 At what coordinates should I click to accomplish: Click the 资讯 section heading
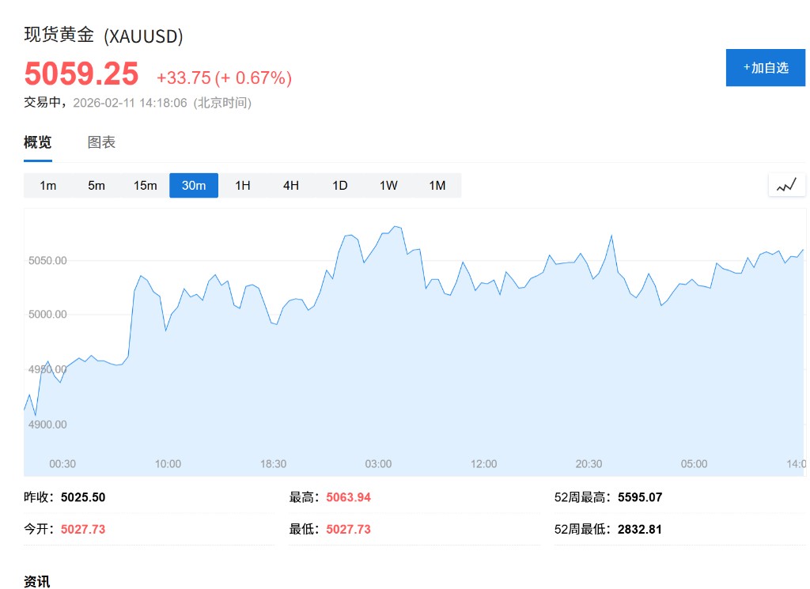[x=36, y=582]
